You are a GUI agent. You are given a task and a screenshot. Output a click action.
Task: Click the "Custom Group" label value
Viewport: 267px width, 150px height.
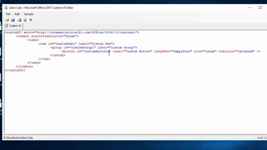(122, 47)
